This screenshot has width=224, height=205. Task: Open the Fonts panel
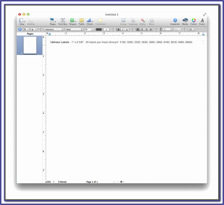202,22
